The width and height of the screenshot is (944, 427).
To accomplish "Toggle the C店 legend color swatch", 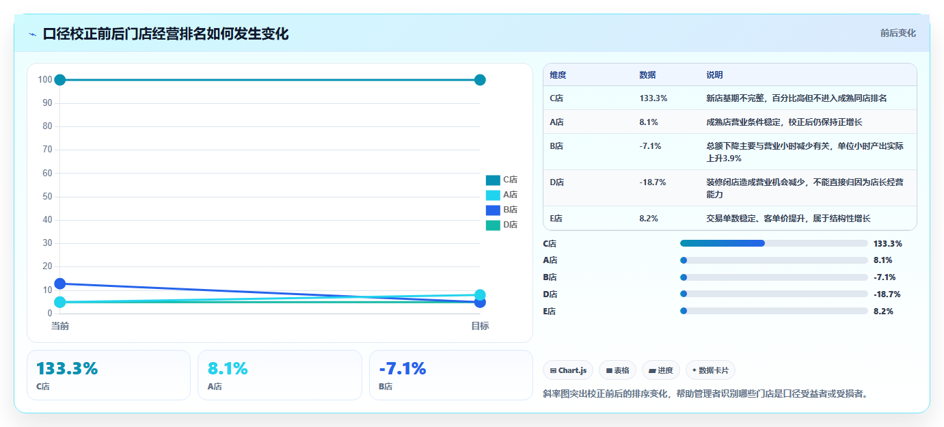I will 493,180.
